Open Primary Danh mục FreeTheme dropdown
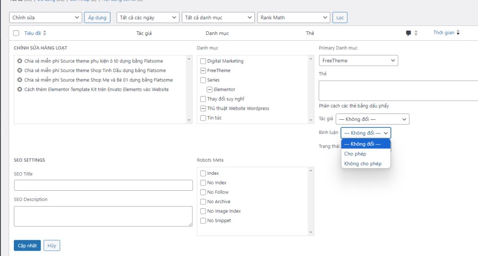This screenshot has width=478, height=256. tap(358, 60)
